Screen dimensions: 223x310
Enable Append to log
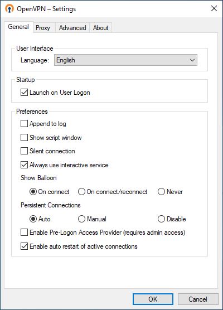click(x=24, y=124)
